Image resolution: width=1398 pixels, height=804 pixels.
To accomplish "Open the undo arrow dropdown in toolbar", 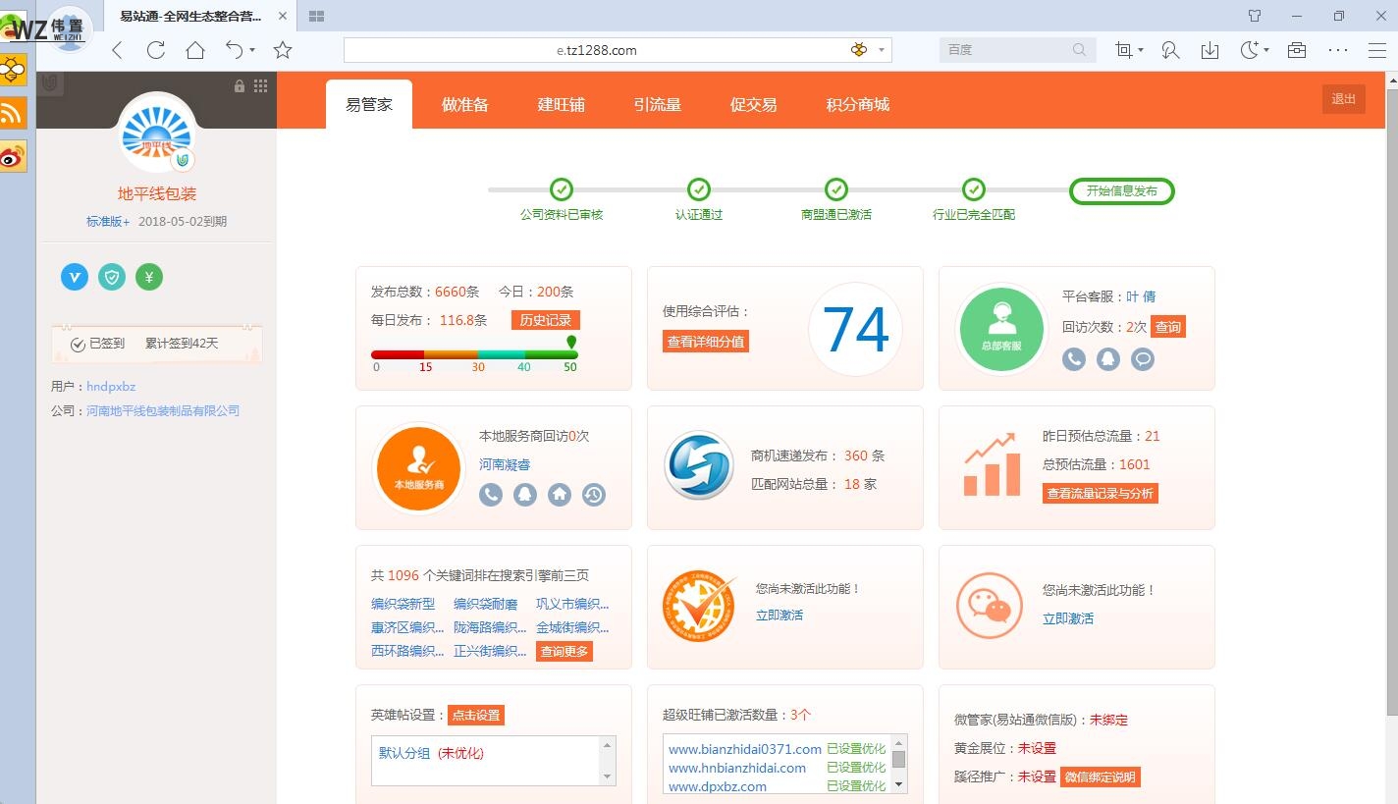I will pyautogui.click(x=252, y=50).
